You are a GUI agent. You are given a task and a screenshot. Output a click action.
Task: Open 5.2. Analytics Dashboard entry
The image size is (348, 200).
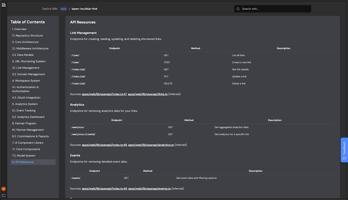pos(28,117)
